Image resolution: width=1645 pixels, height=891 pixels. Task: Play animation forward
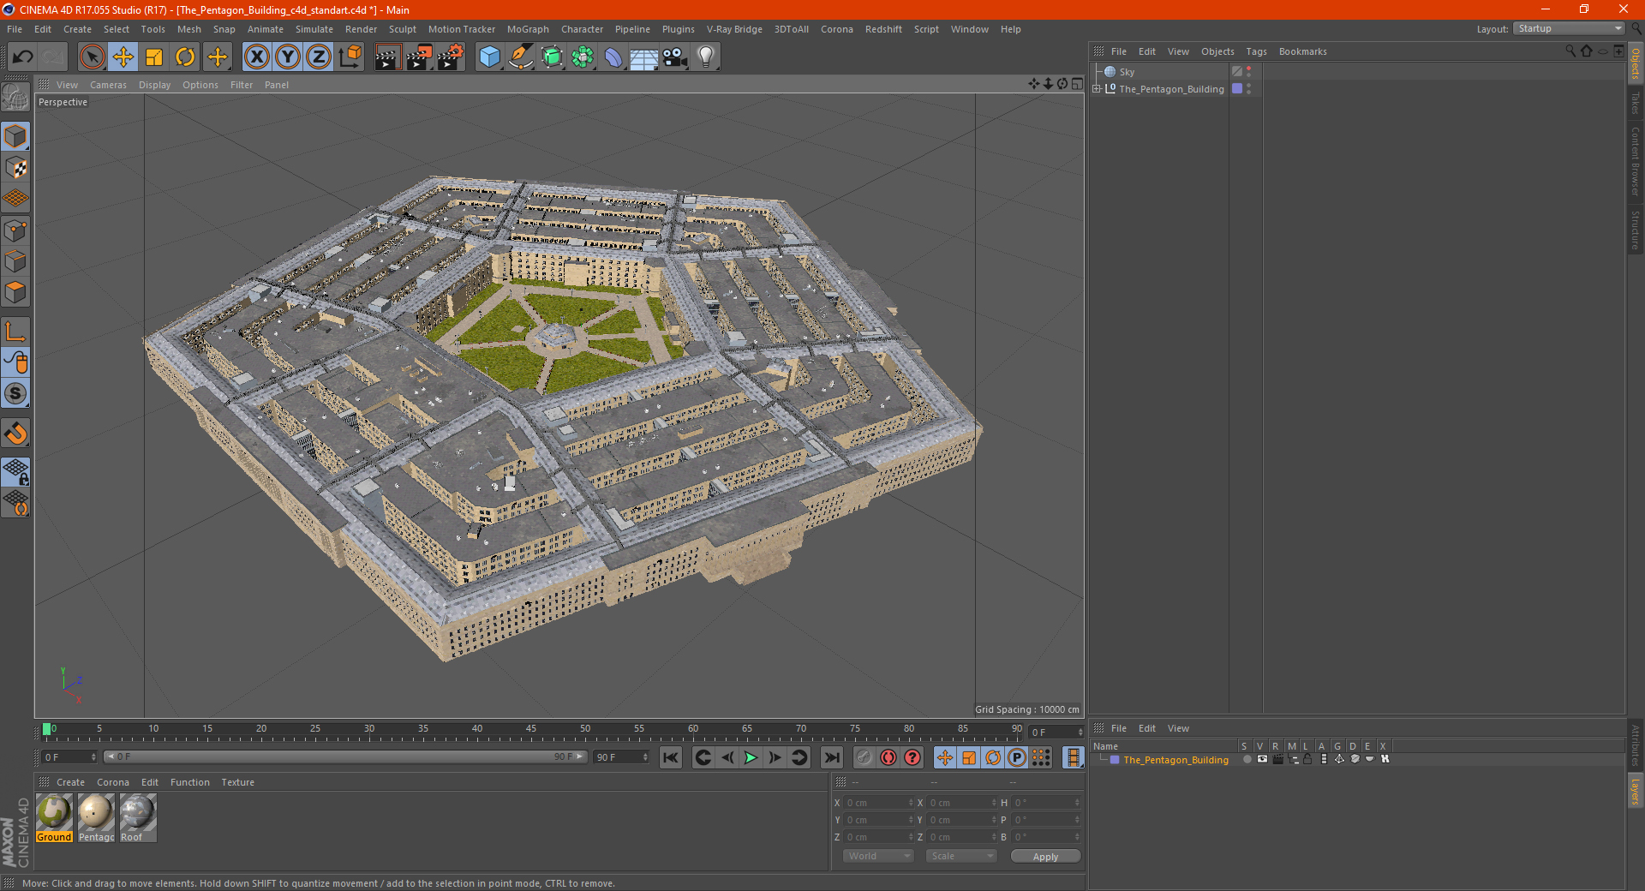[x=751, y=757]
